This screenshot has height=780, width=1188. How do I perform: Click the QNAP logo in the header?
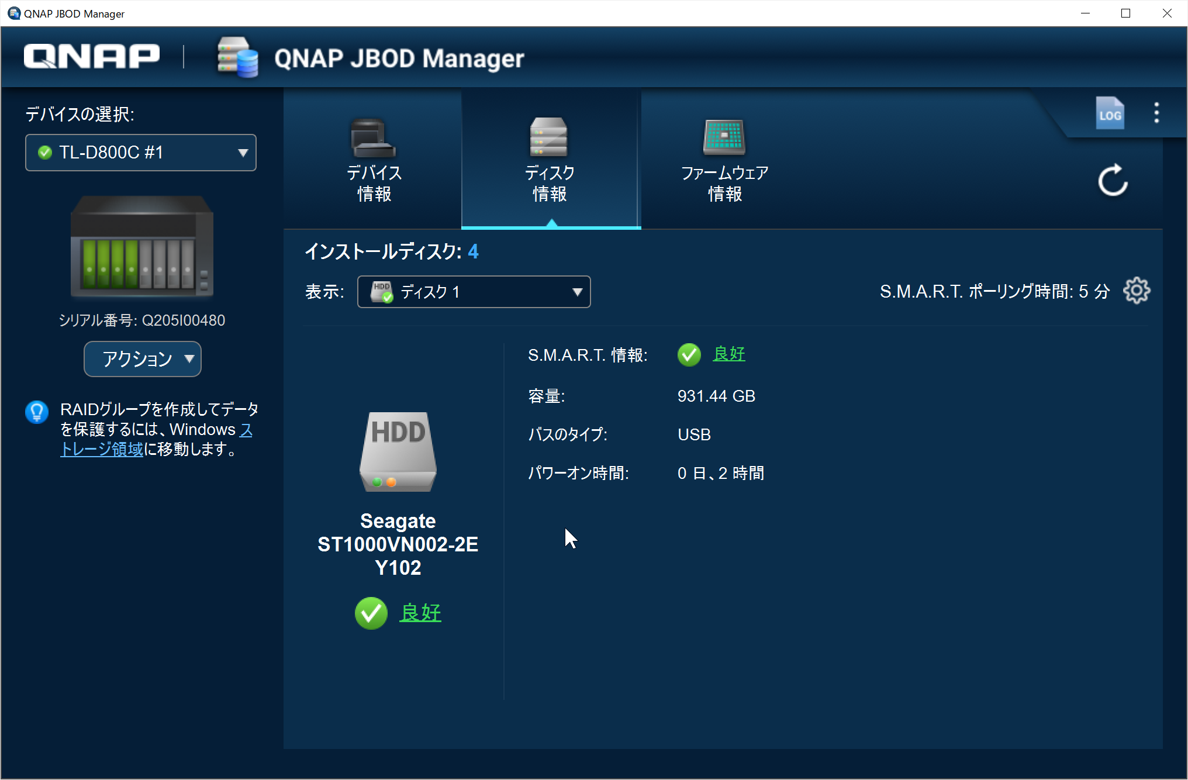(91, 56)
